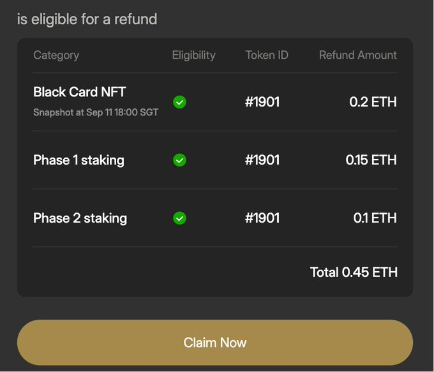The width and height of the screenshot is (434, 372).
Task: Click the 0.2 ETH refund amount
Action: [373, 102]
